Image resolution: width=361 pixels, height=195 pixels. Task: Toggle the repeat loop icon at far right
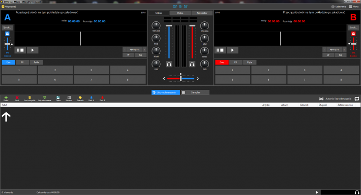point(356,99)
